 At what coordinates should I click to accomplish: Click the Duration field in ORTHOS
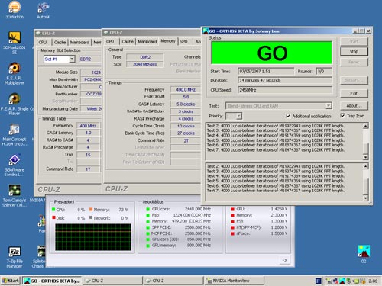point(285,80)
